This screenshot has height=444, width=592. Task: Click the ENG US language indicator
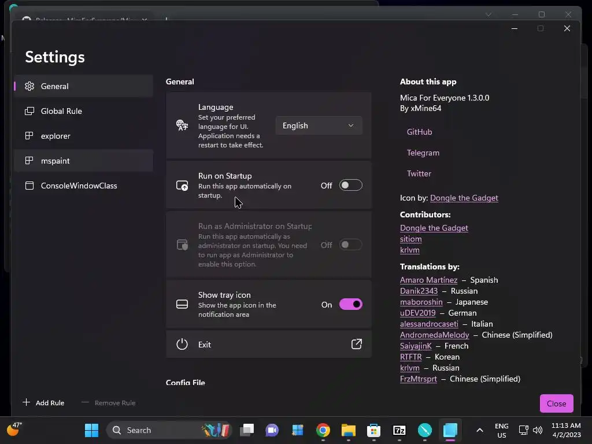pyautogui.click(x=502, y=430)
